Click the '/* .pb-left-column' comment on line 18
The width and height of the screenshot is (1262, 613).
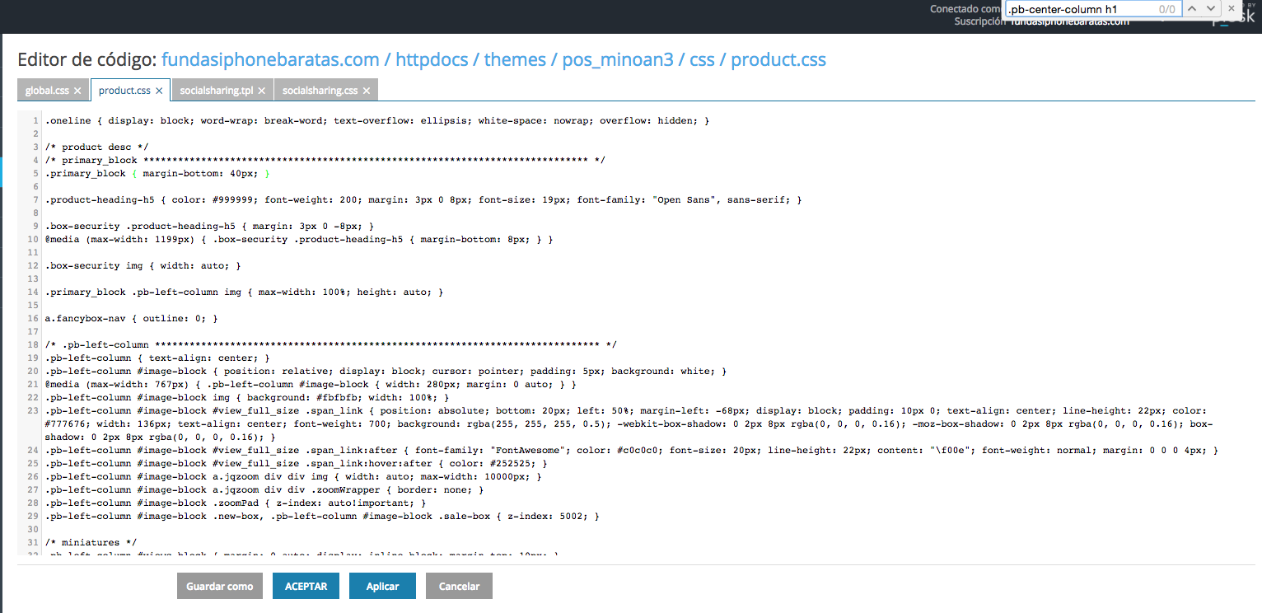[331, 344]
